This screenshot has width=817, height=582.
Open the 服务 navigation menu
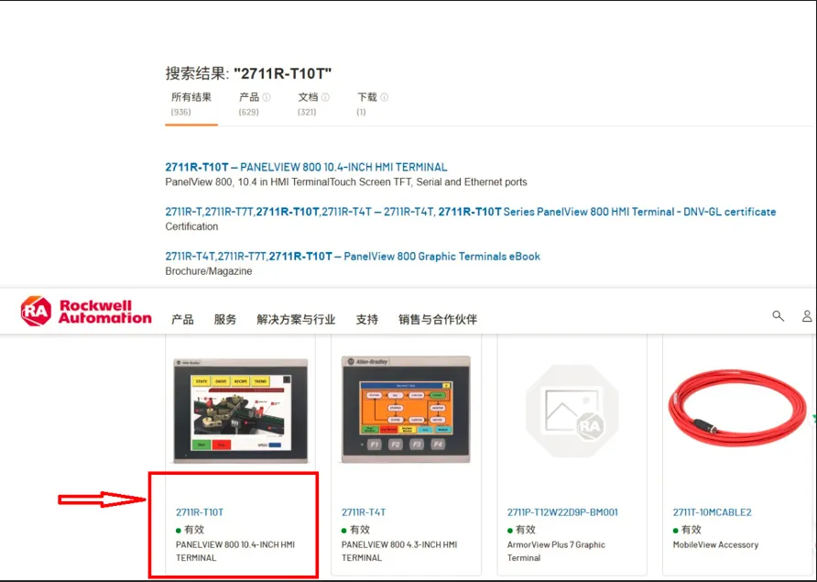pyautogui.click(x=225, y=319)
